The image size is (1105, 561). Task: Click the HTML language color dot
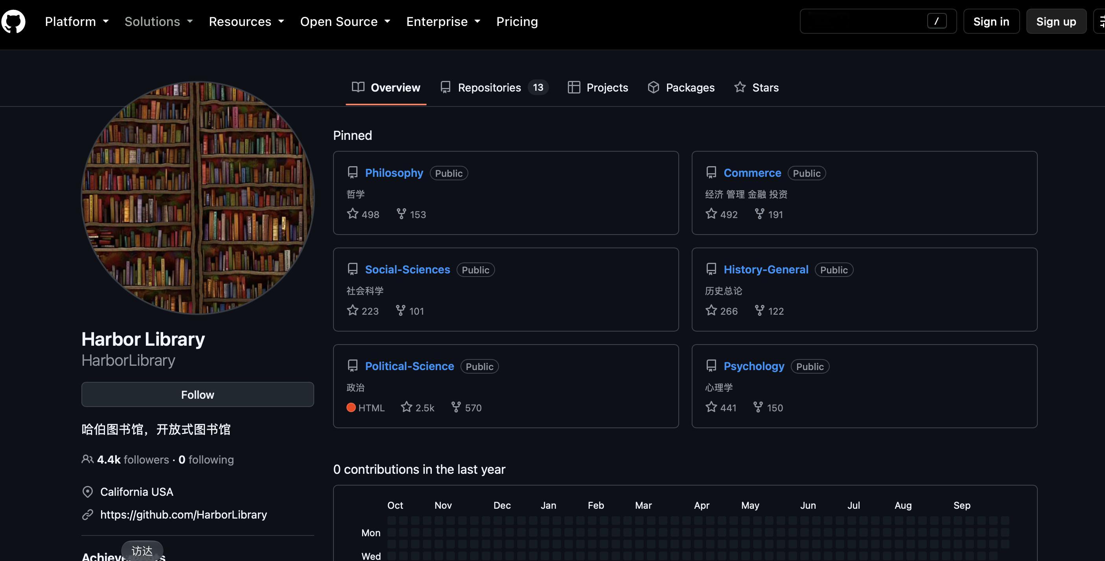coord(351,407)
